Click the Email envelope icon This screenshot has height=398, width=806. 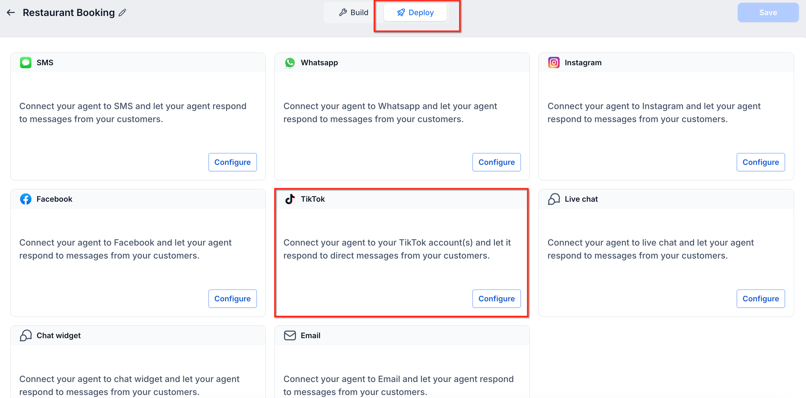(290, 335)
